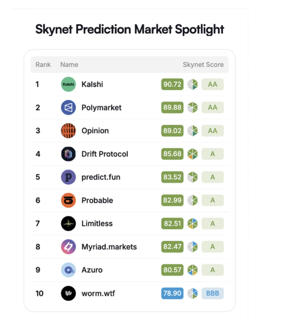Click the worm.wtf black logo
This screenshot has width=285, height=325.
68,293
